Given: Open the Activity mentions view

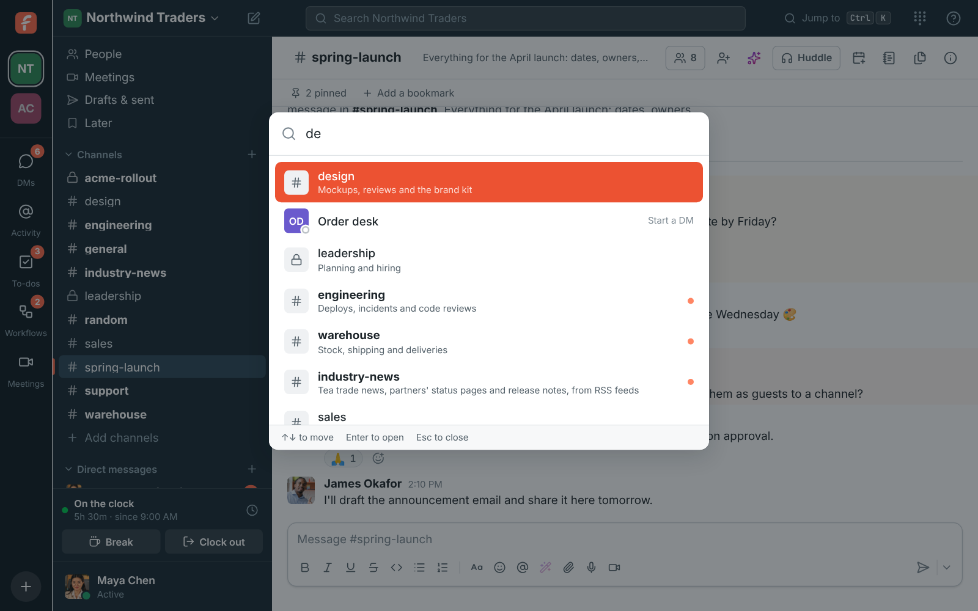Looking at the screenshot, I should click(x=26, y=219).
